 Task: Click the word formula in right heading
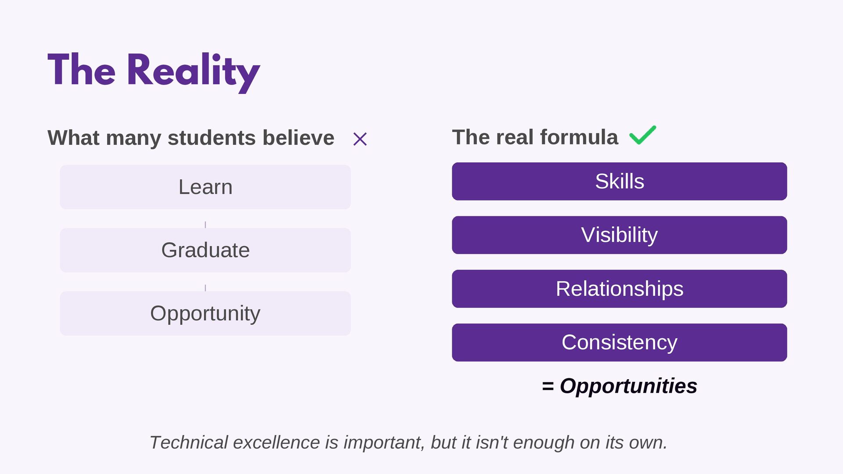[x=579, y=137]
